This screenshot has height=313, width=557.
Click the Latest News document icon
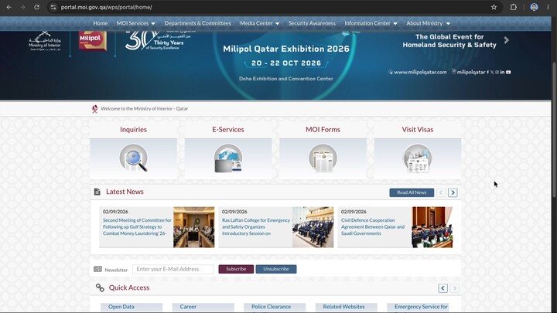pyautogui.click(x=97, y=192)
